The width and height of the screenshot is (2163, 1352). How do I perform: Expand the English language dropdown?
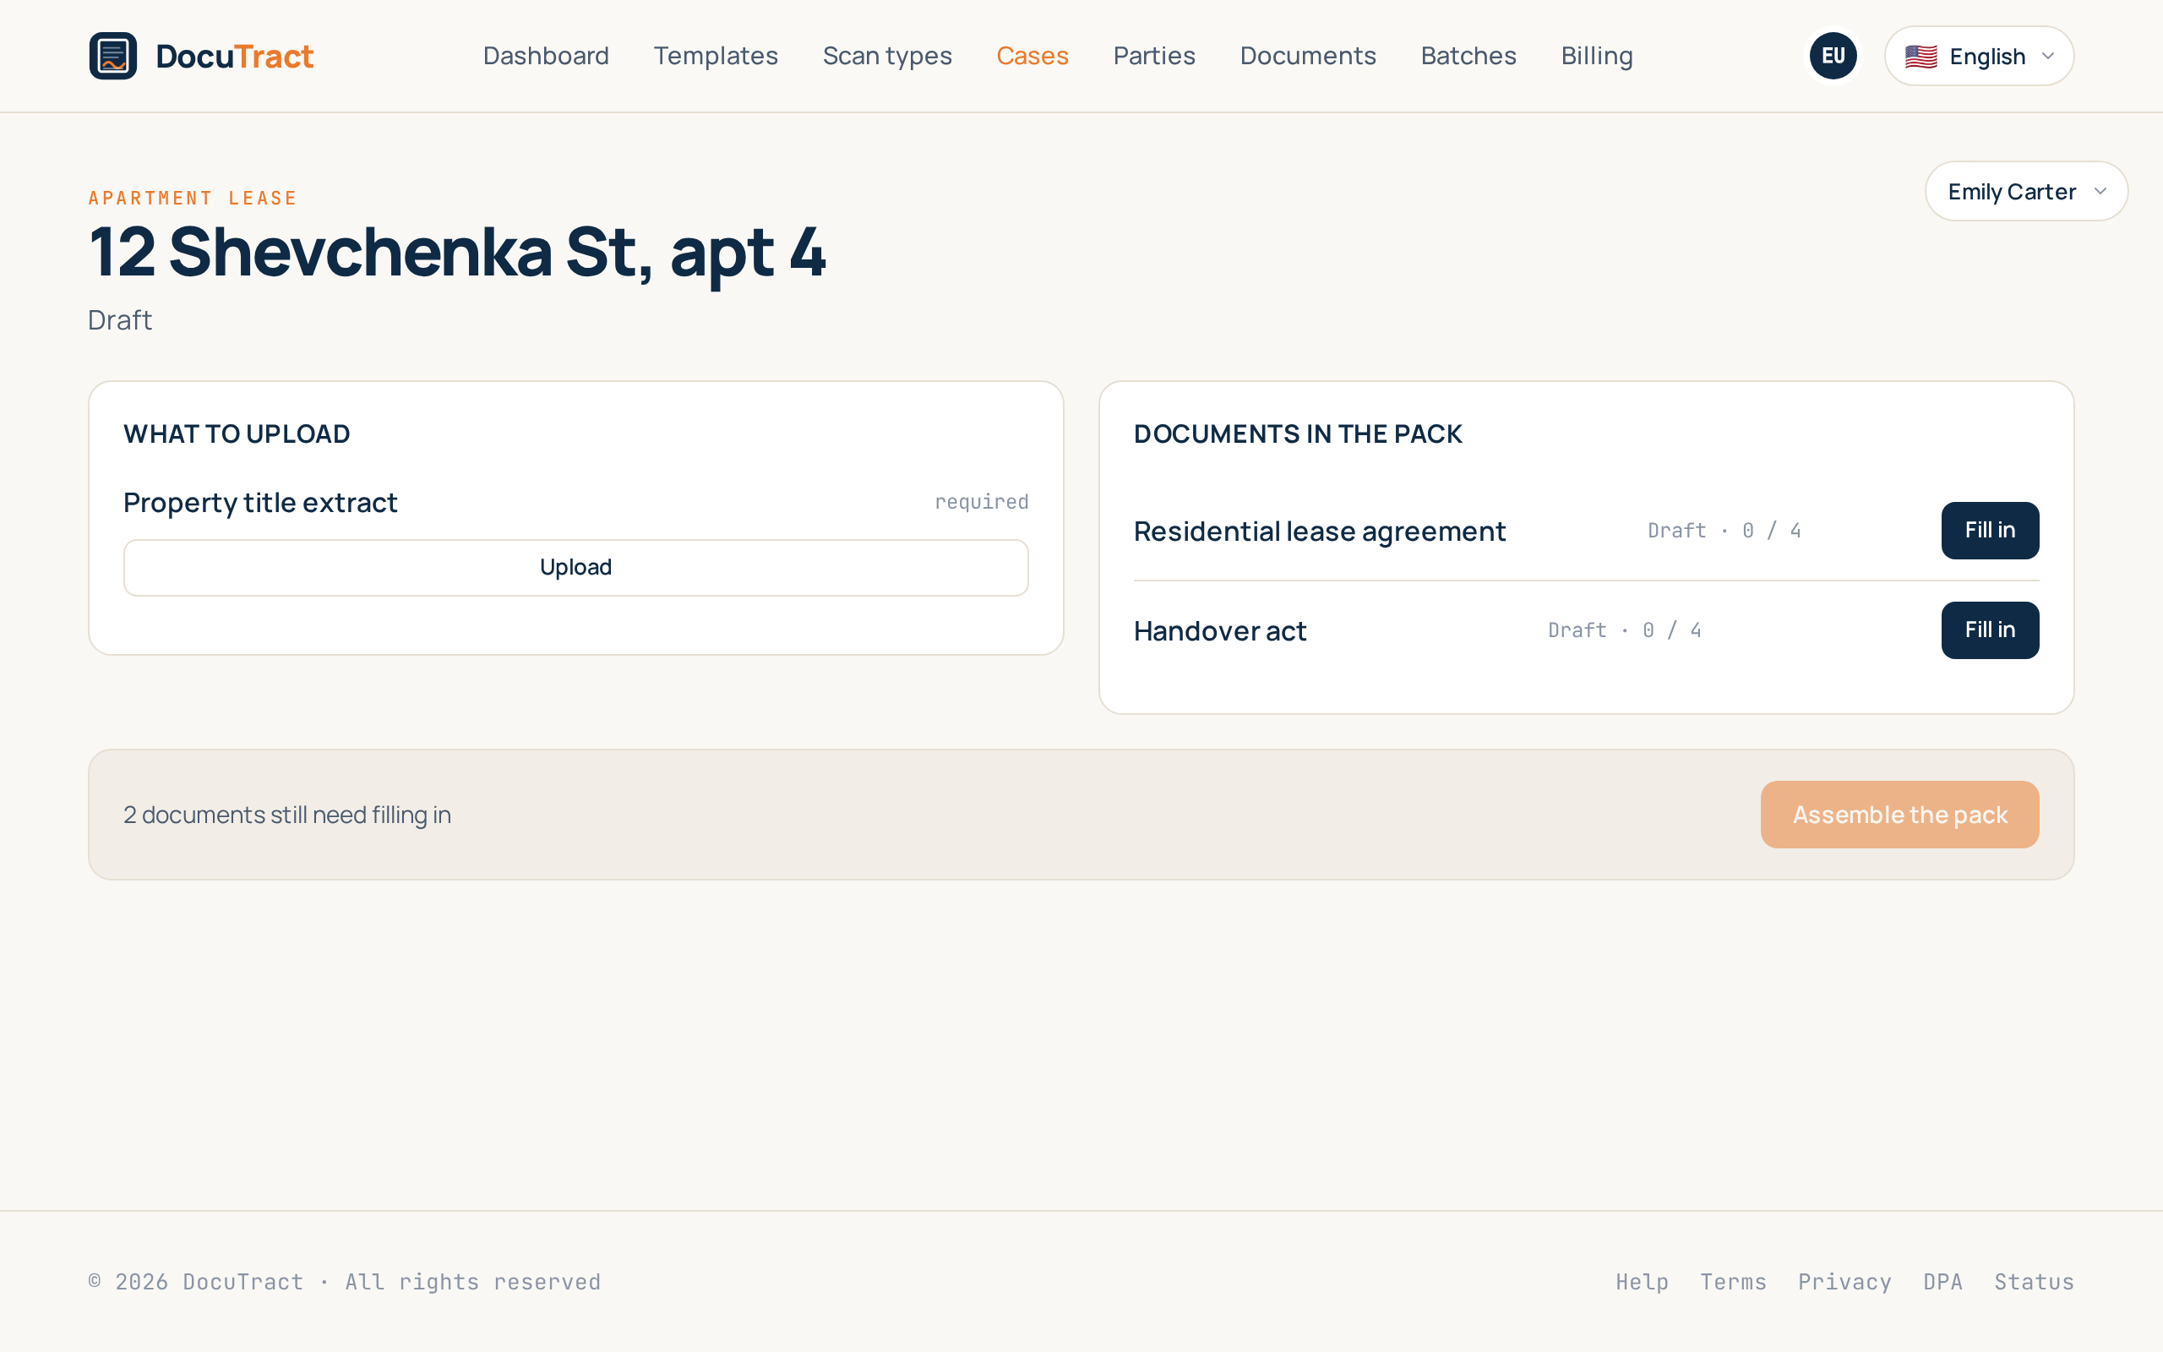tap(1978, 56)
